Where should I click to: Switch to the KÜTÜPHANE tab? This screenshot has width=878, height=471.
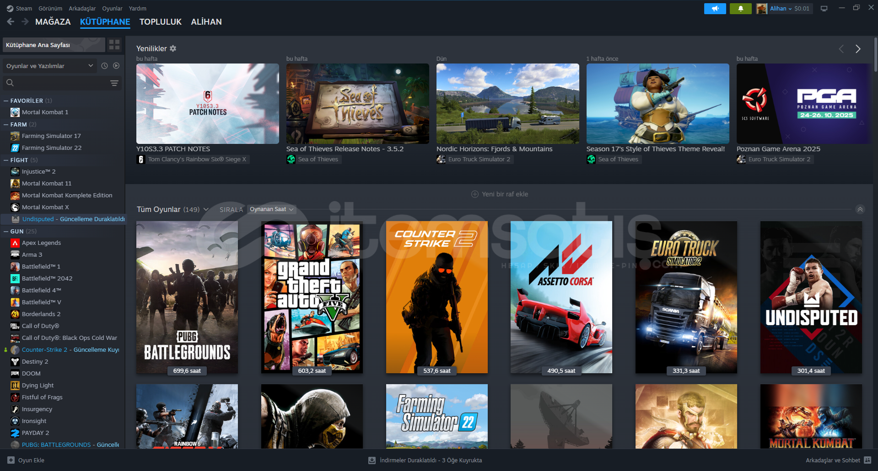[x=105, y=22]
